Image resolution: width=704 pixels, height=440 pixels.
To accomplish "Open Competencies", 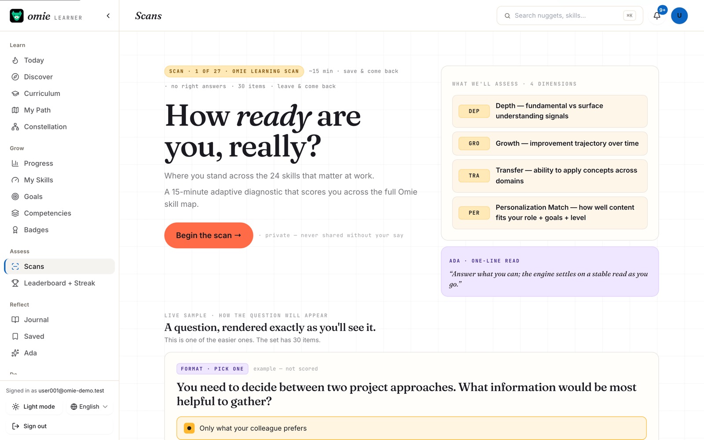I will point(59,213).
